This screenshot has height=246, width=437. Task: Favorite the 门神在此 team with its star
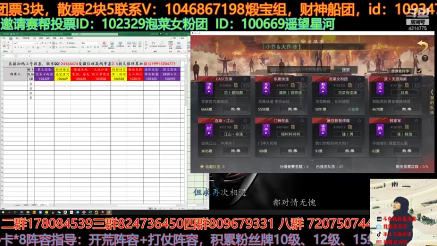(303, 121)
